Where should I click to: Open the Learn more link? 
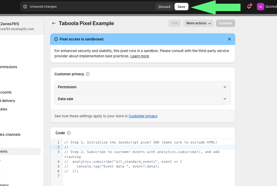(x=140, y=56)
